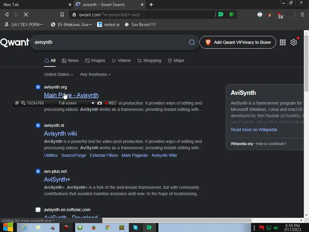Image resolution: width=309 pixels, height=232 pixels.
Task: Click the browser address bar URL
Action: point(109,14)
